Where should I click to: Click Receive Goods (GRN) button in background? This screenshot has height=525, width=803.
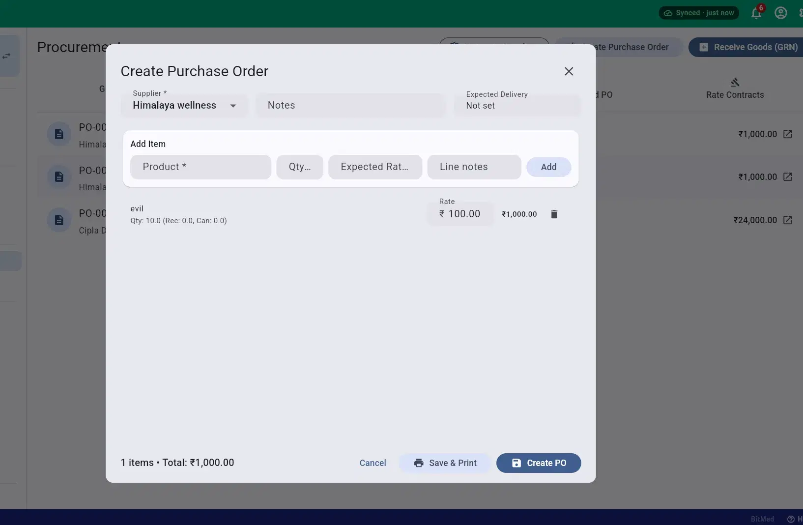747,47
